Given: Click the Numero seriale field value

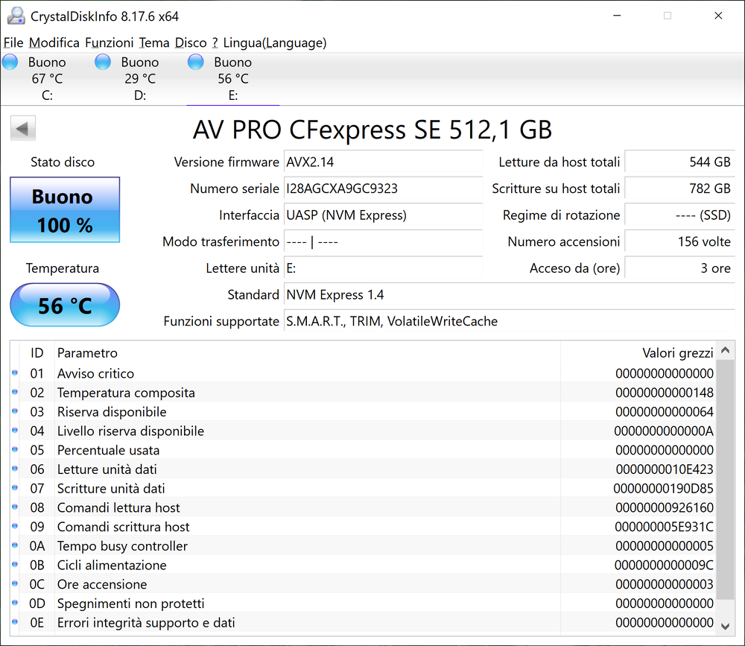Looking at the screenshot, I should 383,189.
